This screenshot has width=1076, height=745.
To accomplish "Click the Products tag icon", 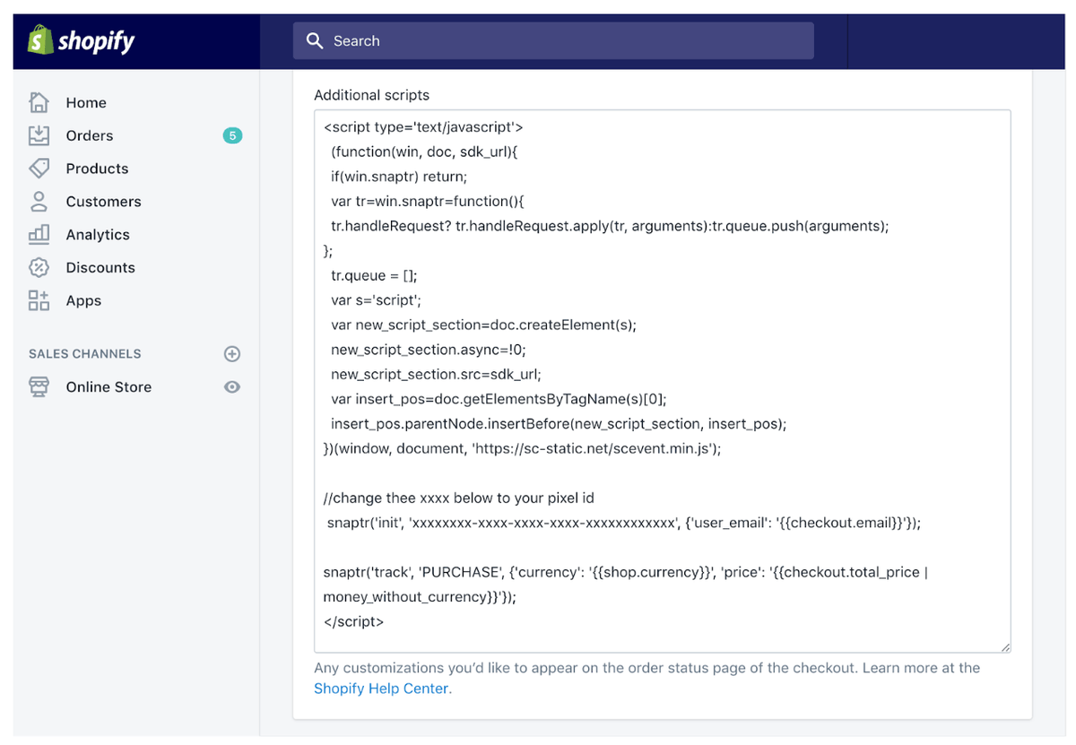I will [39, 169].
